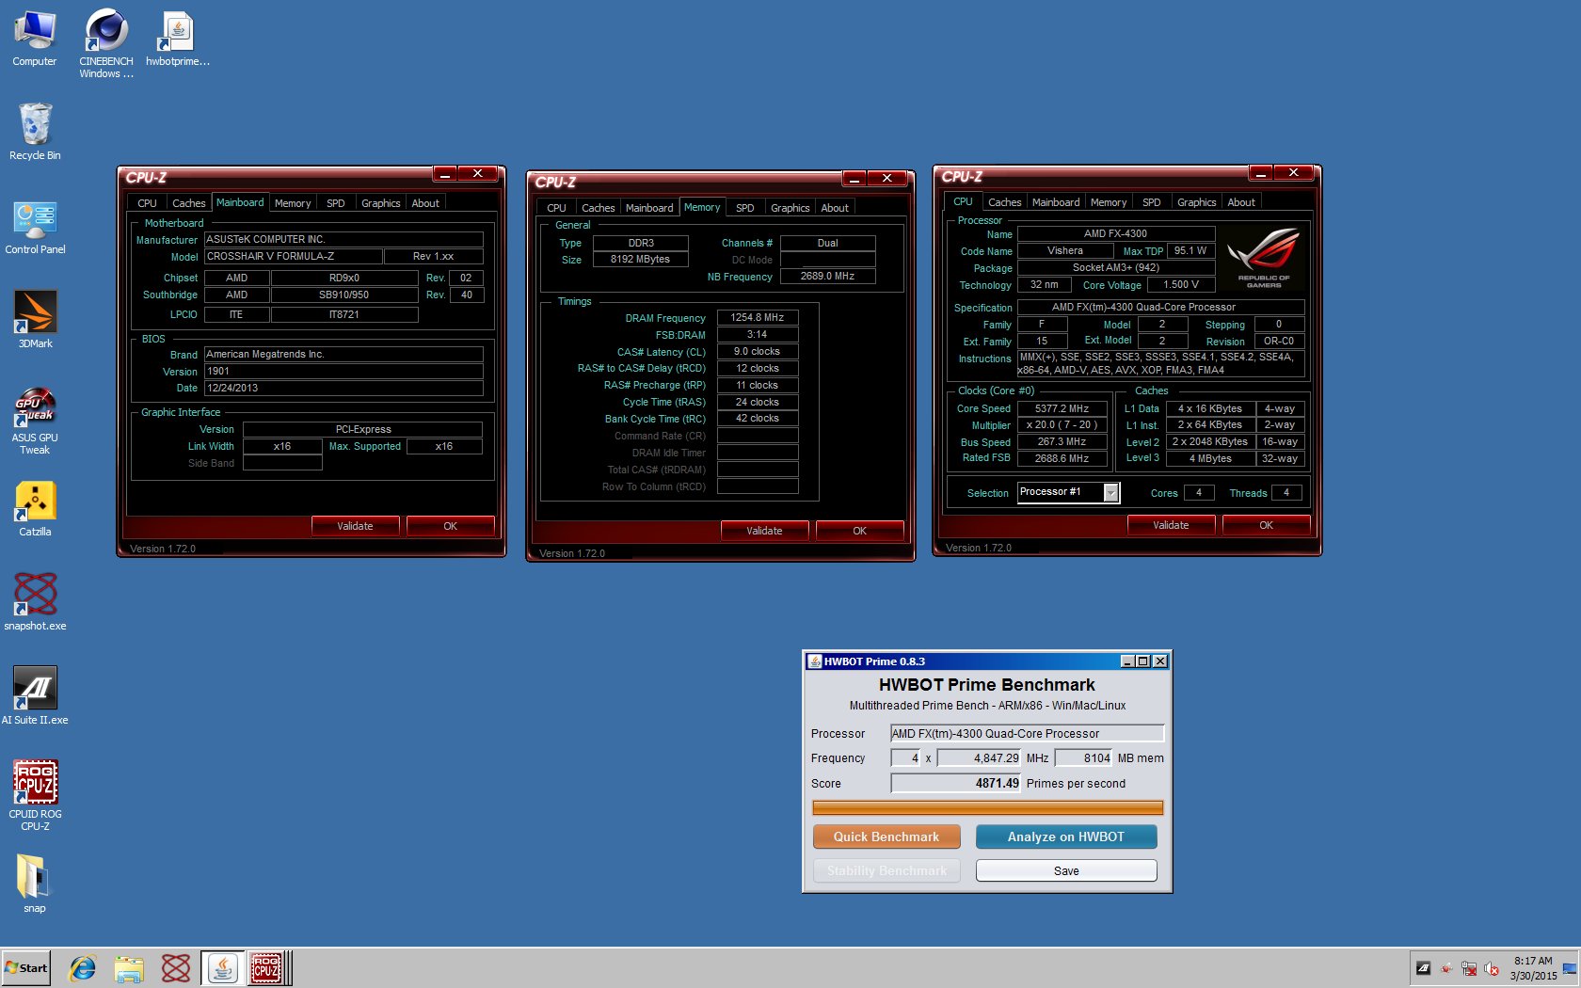Click Validate in processor CPU-Z window
Image resolution: width=1581 pixels, height=988 pixels.
[1172, 525]
